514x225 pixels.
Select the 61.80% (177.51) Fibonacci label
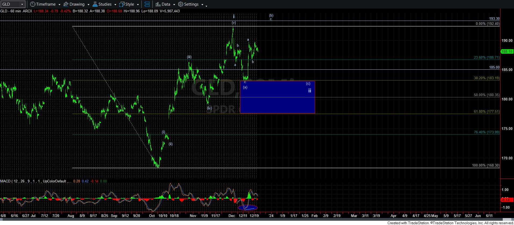487,112
